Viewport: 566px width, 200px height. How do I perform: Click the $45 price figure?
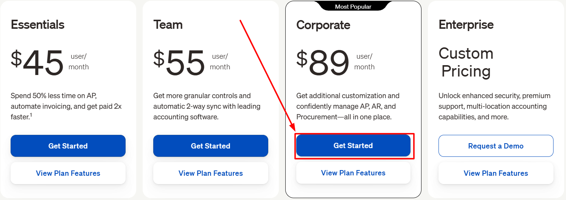pyautogui.click(x=37, y=62)
